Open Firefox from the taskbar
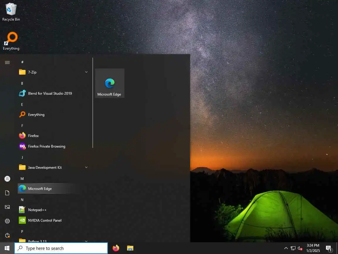 tap(116, 248)
